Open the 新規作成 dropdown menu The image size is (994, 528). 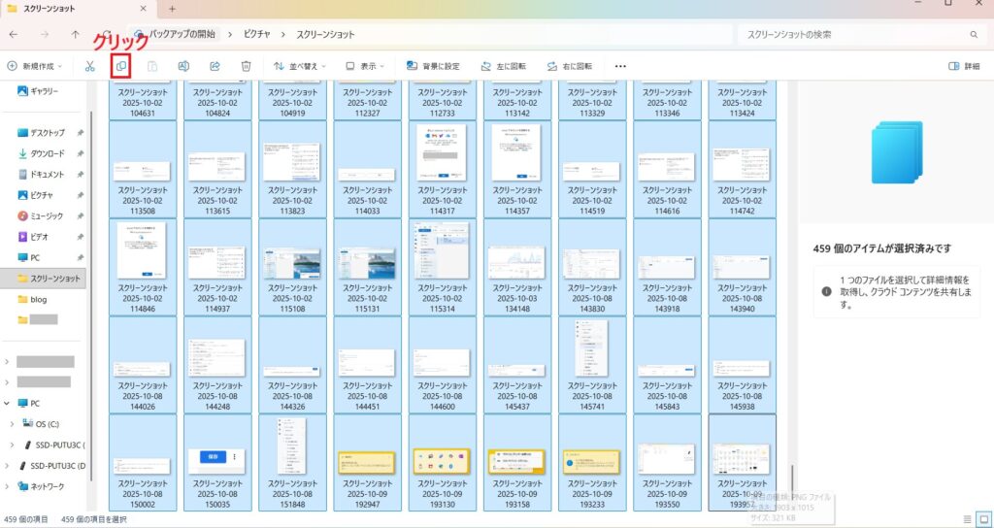click(x=35, y=66)
